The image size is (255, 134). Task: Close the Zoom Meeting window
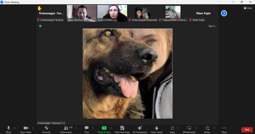250,2
